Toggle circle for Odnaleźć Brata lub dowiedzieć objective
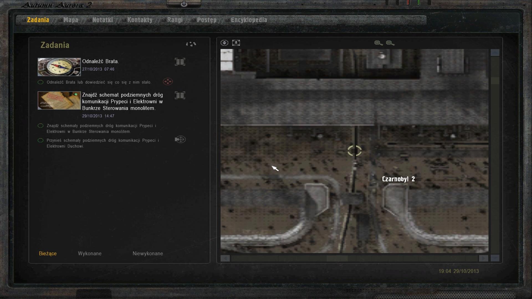 pyautogui.click(x=40, y=82)
